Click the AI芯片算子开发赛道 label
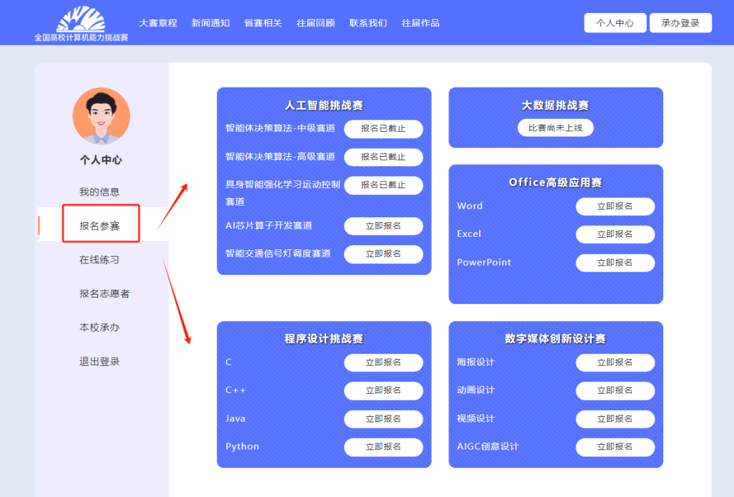 tap(268, 225)
